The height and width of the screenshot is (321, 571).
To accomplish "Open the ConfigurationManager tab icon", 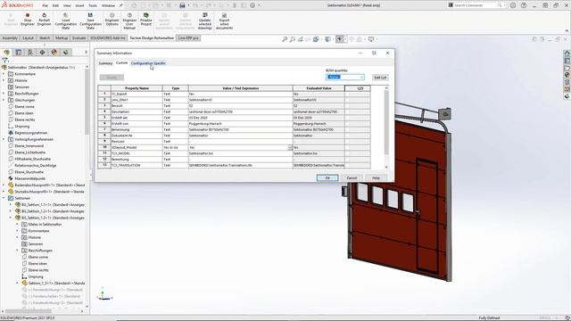I will coord(30,53).
